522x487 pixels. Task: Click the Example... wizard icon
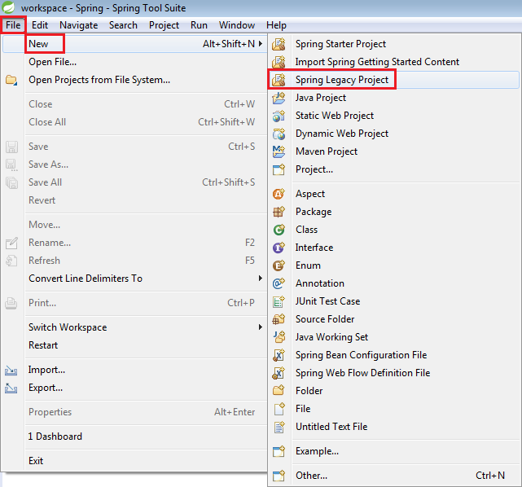[279, 451]
